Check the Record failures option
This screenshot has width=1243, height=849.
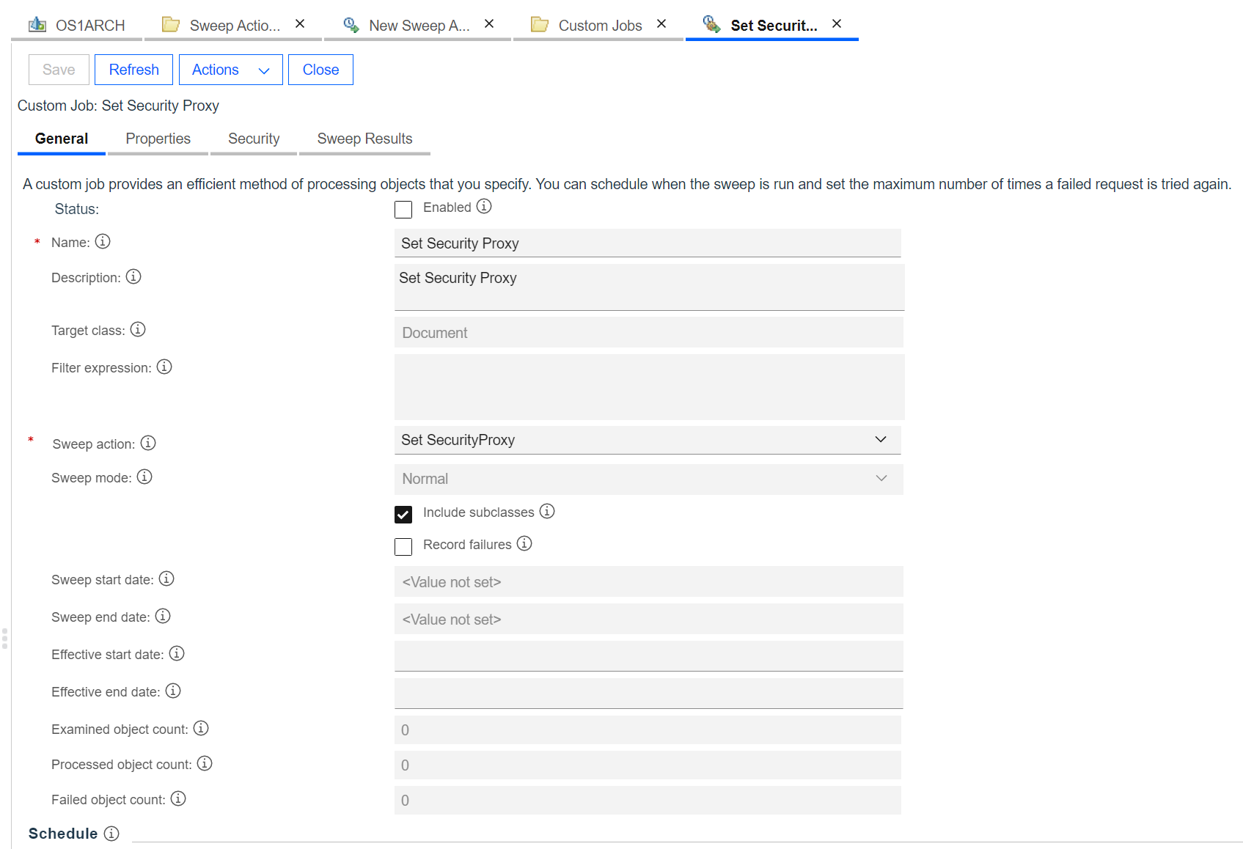(403, 546)
